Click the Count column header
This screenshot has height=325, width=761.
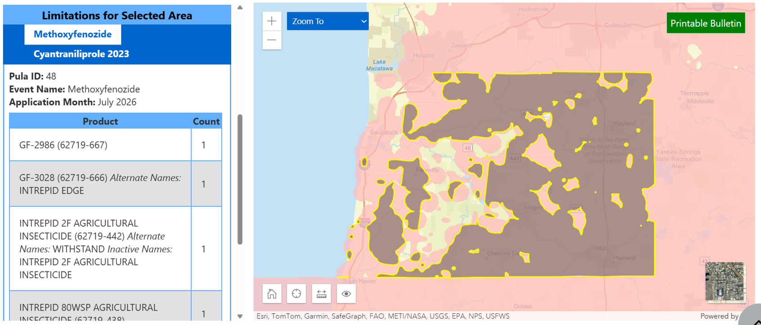(206, 121)
